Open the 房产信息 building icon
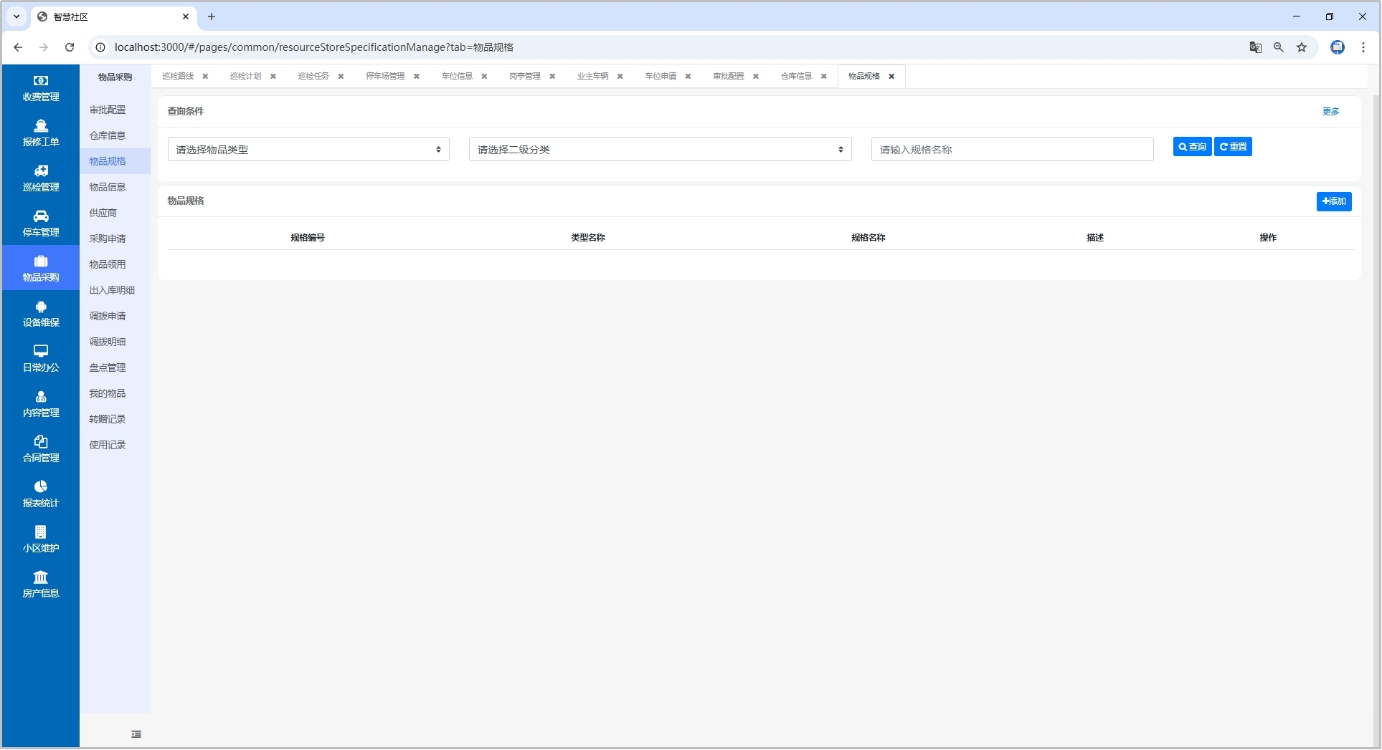1382x750 pixels. pos(41,577)
